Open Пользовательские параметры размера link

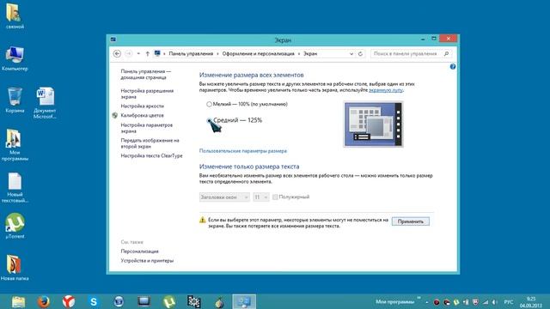[x=242, y=151]
